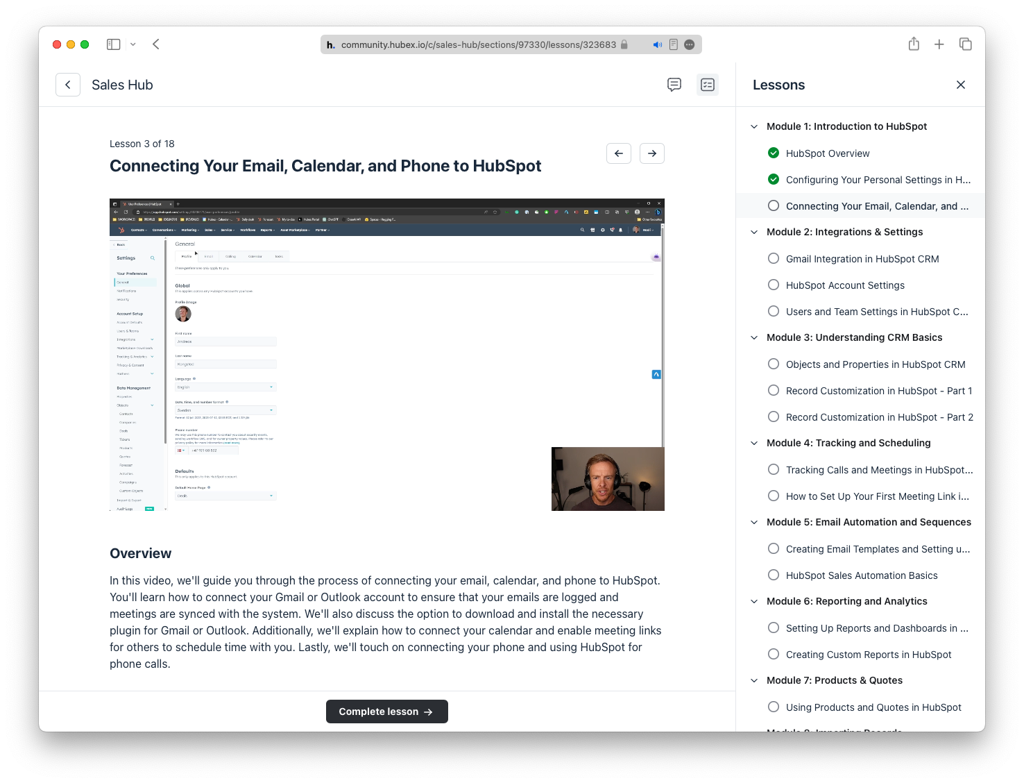Viewport: 1024px width, 783px height.
Task: Collapse Module 4: Tracking and Scheduling
Action: pyautogui.click(x=754, y=443)
